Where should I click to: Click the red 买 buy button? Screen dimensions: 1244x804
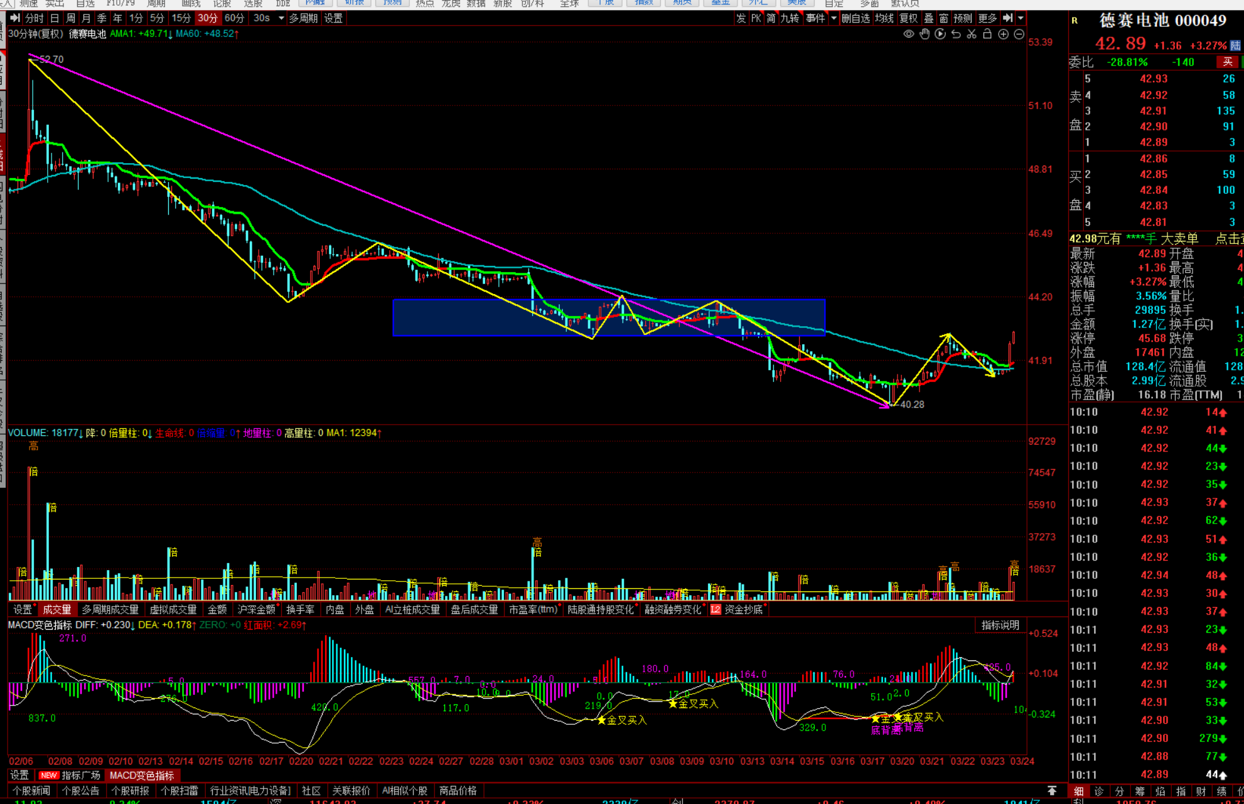coord(1227,62)
